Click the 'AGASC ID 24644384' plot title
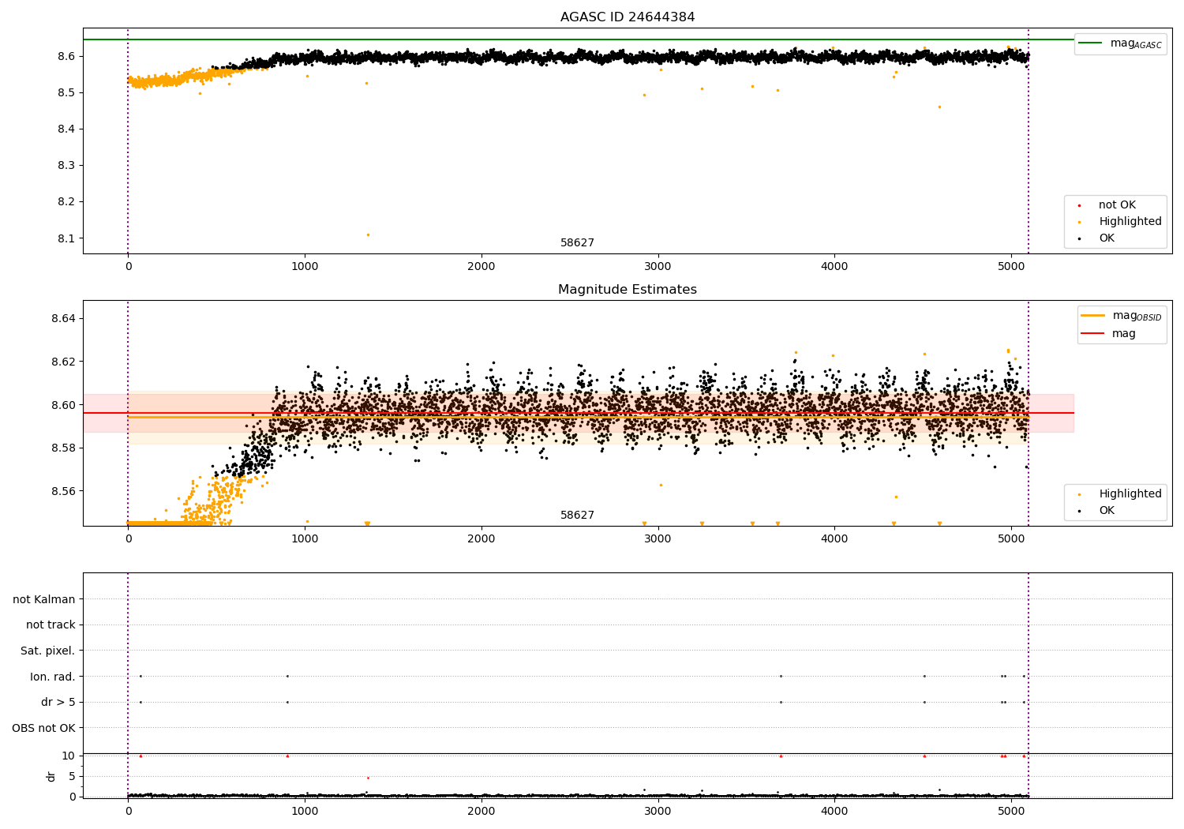 pyautogui.click(x=628, y=17)
